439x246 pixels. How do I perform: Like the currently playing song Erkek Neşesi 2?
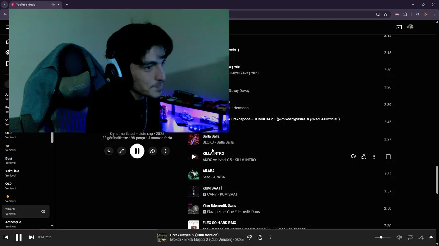[x=260, y=237]
